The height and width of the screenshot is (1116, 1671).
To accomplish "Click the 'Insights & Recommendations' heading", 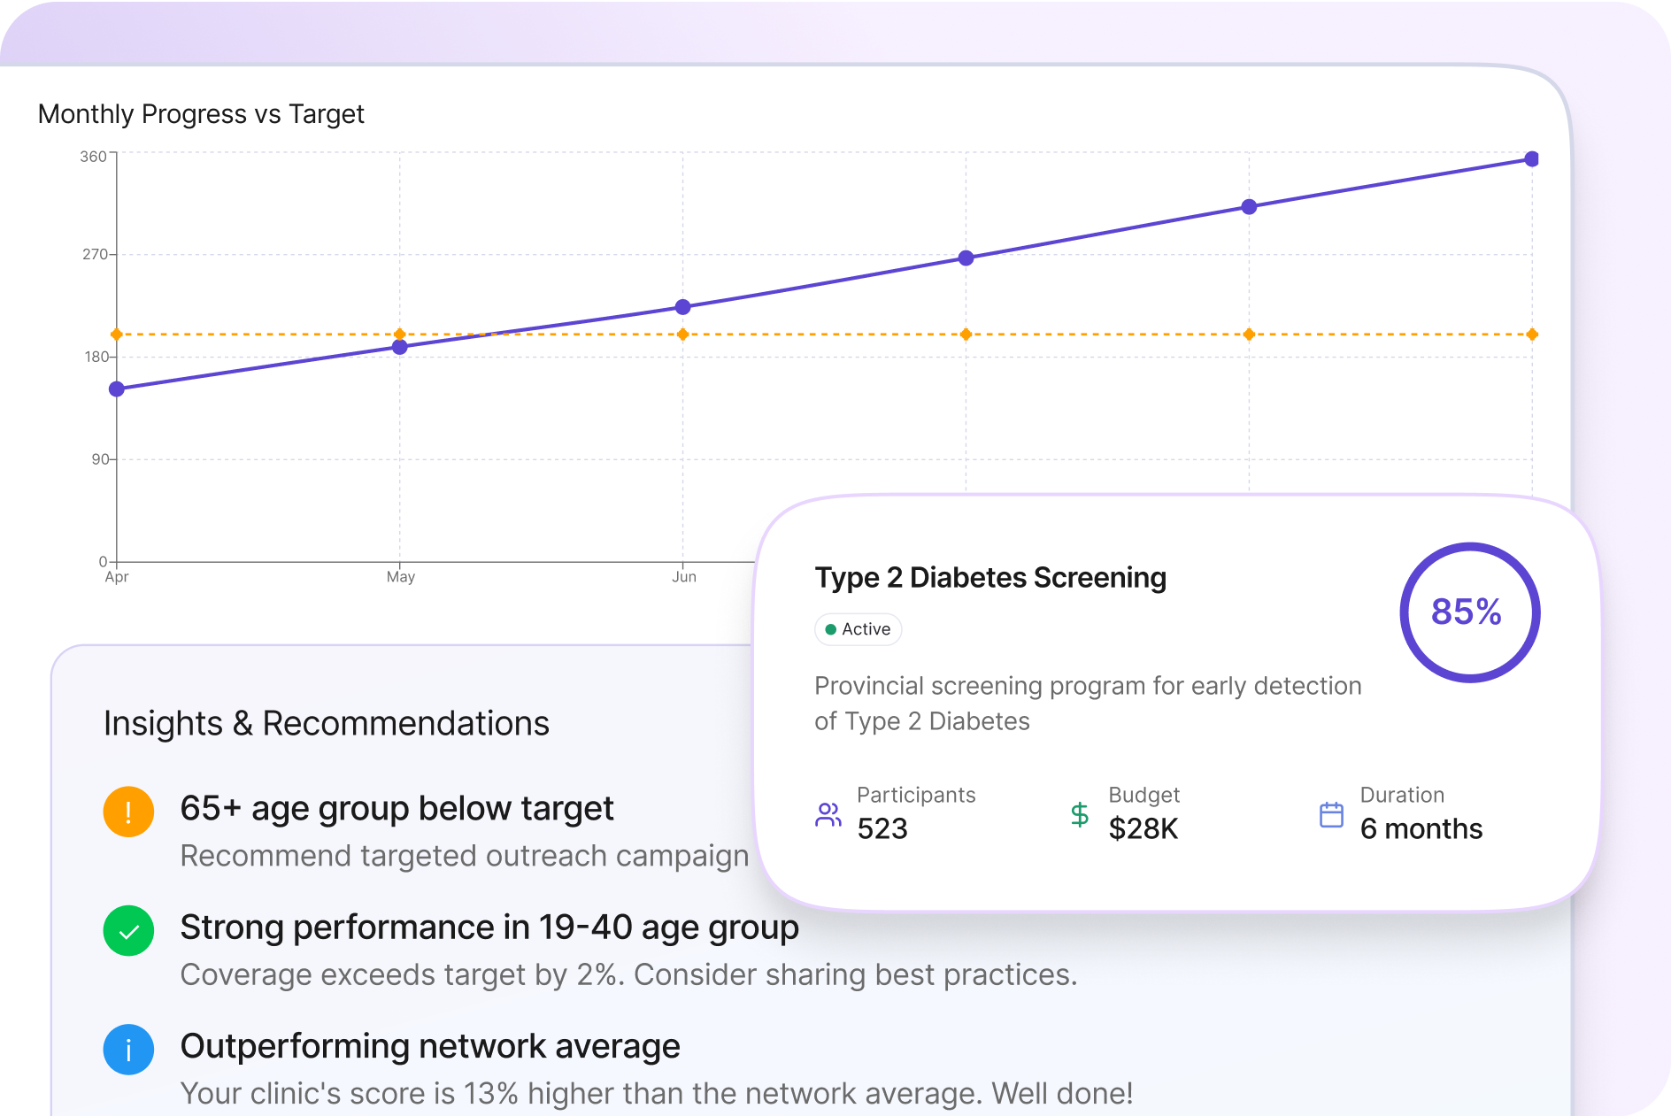I will tap(326, 723).
